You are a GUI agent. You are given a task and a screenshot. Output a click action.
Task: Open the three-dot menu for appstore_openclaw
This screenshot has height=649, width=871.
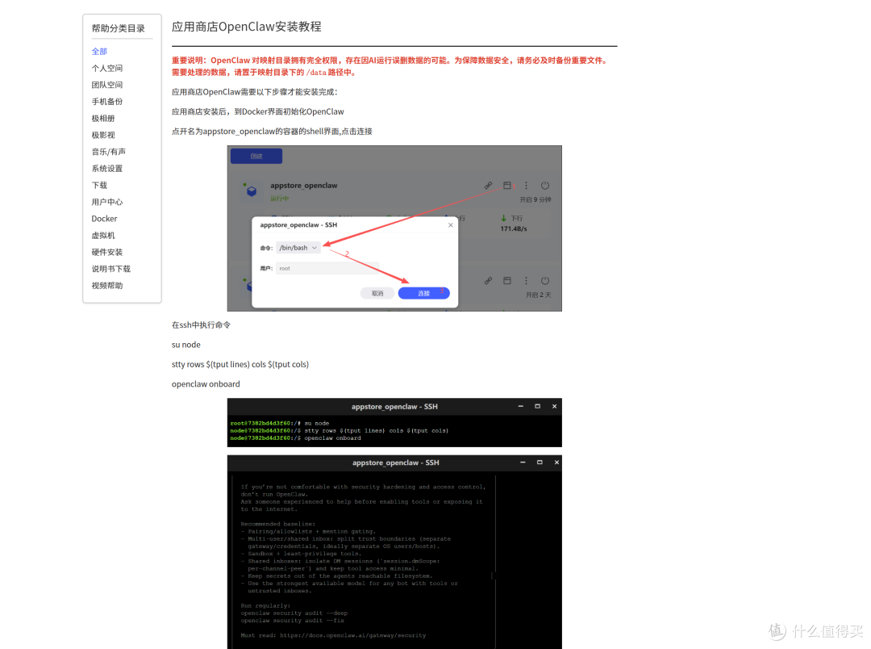pyautogui.click(x=526, y=185)
